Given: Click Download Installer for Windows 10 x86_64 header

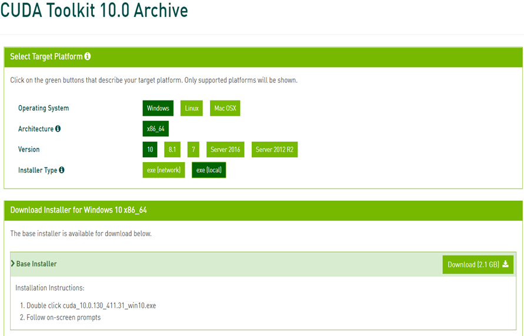Looking at the screenshot, I should point(79,210).
